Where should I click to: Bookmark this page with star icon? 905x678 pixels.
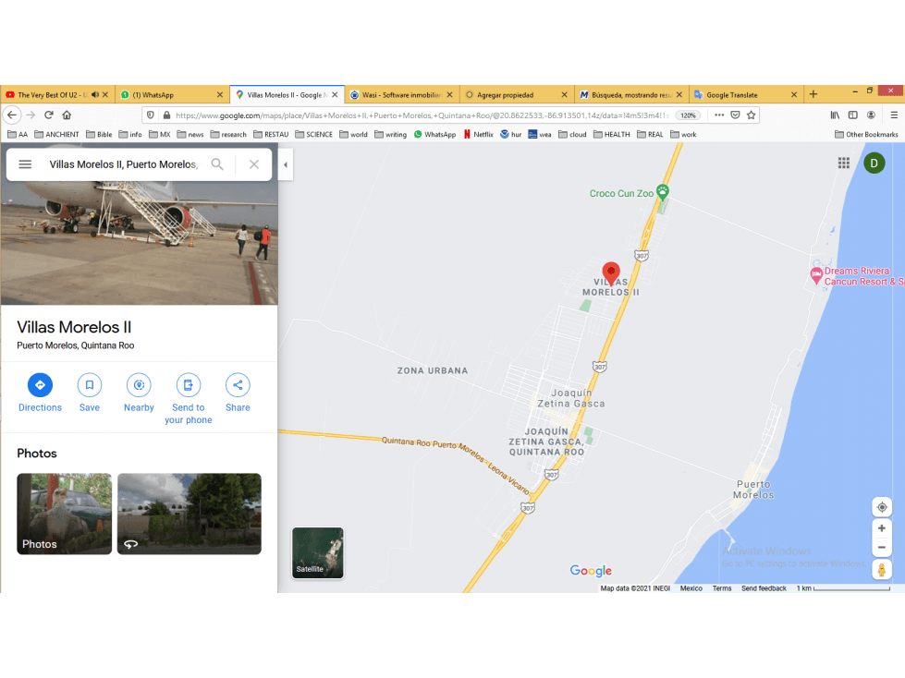click(x=751, y=115)
